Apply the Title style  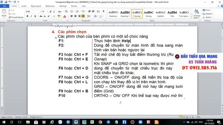(x=172, y=14)
